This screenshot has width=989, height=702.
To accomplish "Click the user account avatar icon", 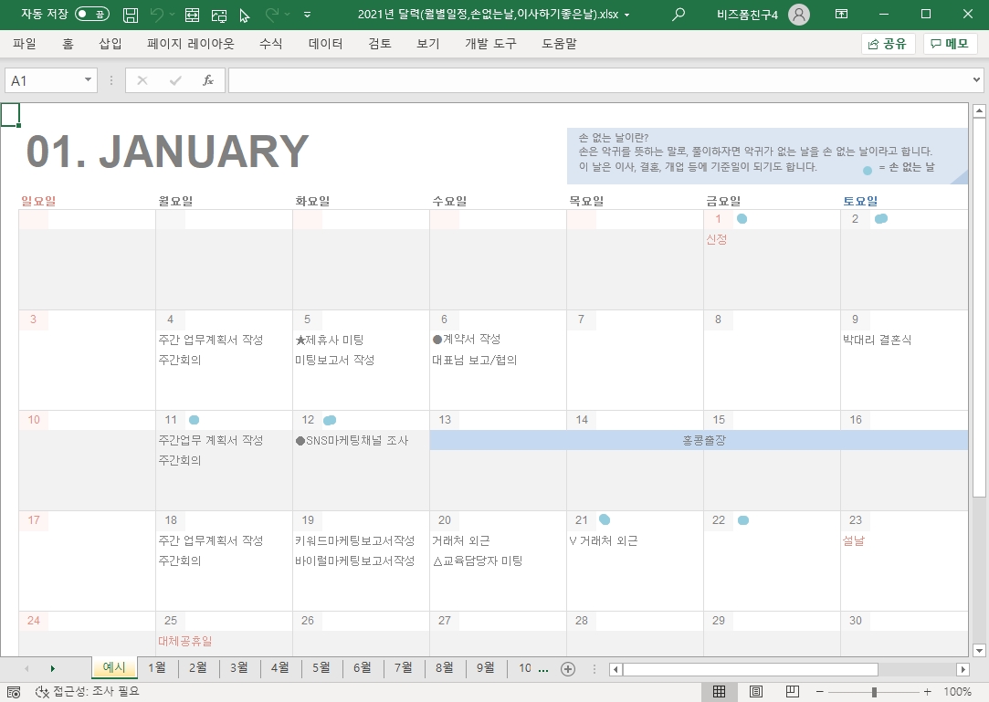I will pyautogui.click(x=798, y=14).
